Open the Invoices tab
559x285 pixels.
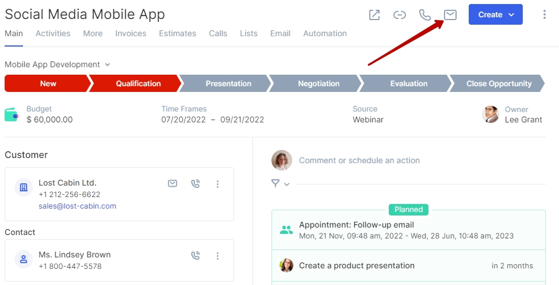(x=131, y=33)
